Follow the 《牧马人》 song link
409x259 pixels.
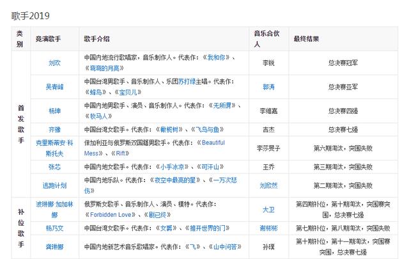[98, 116]
